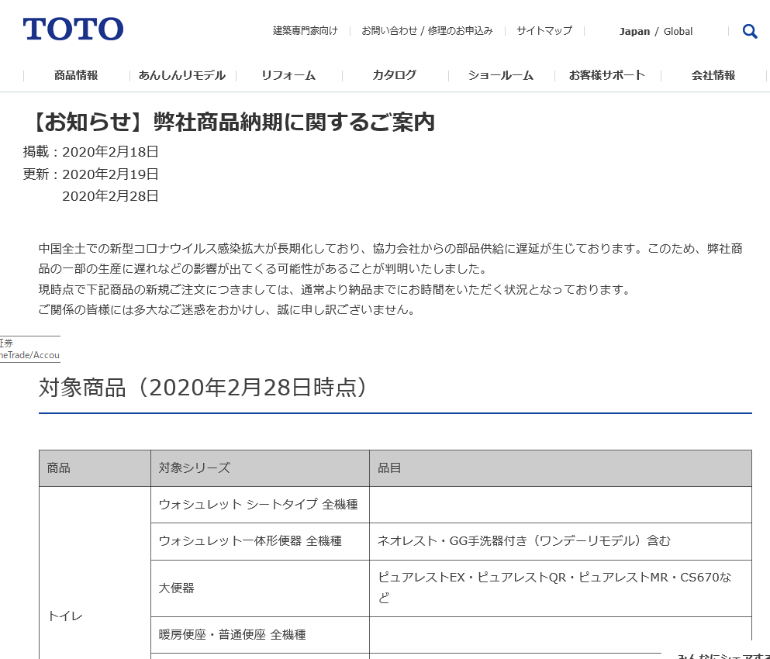
Task: Follow 建築専門家向け link
Action: pos(306,31)
